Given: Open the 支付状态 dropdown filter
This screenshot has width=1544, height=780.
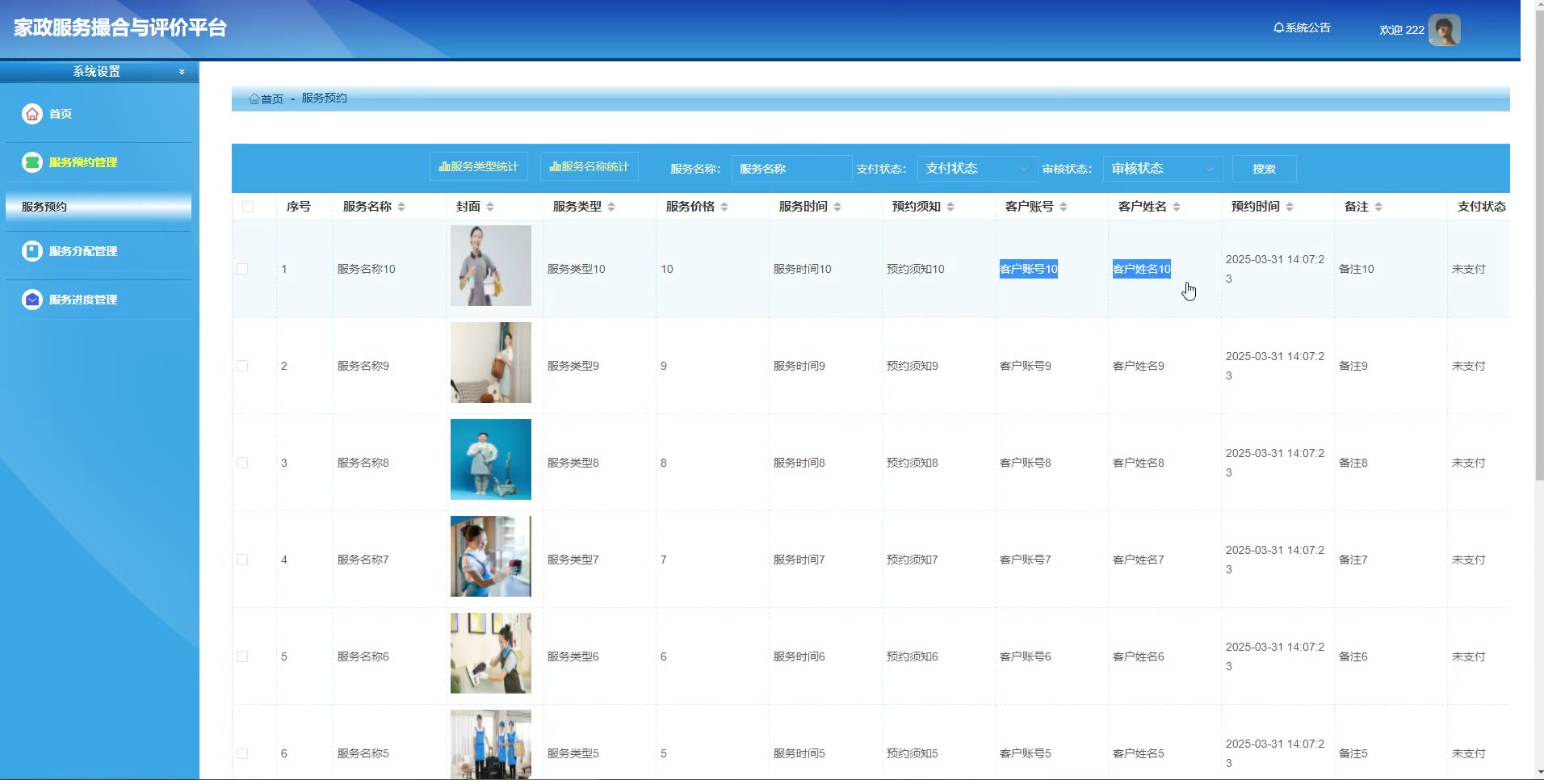Looking at the screenshot, I should tap(977, 169).
